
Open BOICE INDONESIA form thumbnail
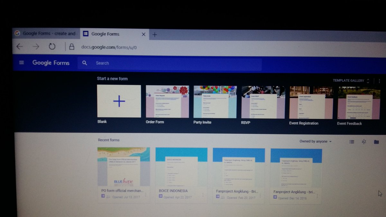pos(181,167)
